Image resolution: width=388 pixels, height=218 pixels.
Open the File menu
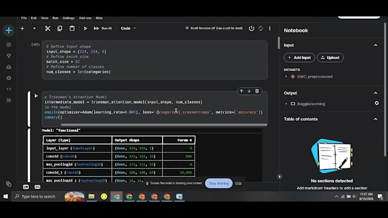click(24, 18)
